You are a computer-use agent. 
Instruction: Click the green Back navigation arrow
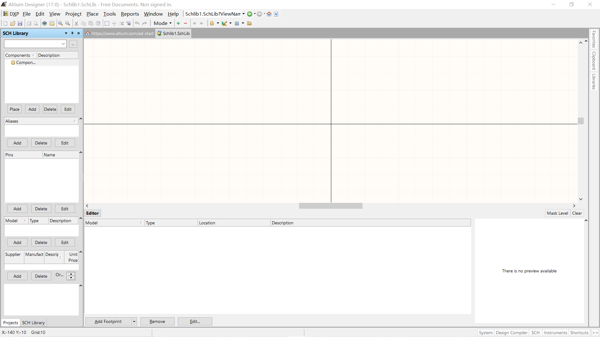[250, 14]
